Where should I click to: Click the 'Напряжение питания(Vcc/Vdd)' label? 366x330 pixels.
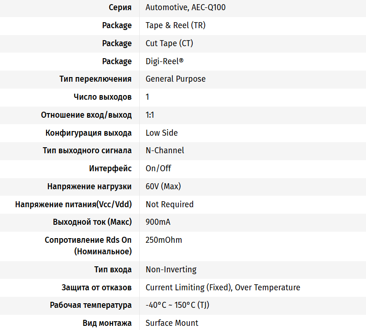(x=74, y=204)
